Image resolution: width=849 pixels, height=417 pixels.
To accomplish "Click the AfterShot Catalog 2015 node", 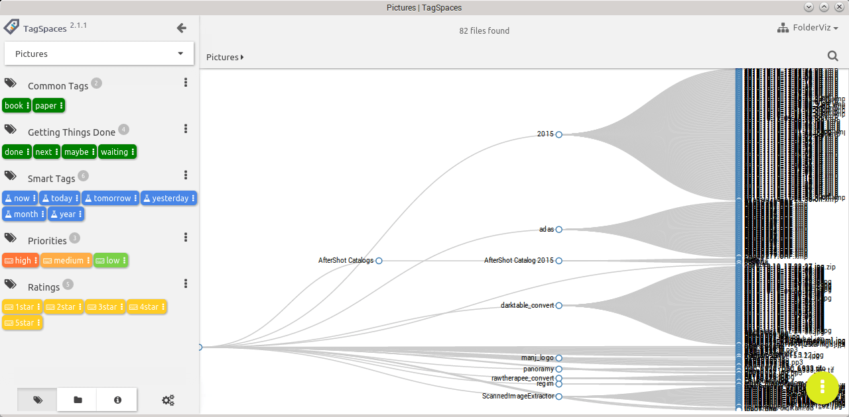I will 558,261.
